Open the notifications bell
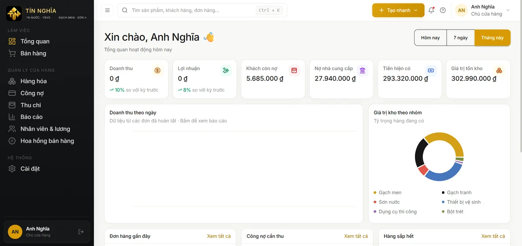 pos(431,10)
